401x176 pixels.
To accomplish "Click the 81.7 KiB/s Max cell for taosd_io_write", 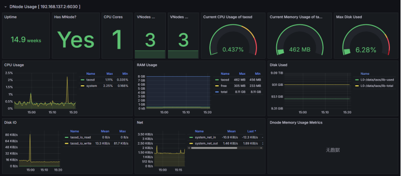I will (120, 143).
